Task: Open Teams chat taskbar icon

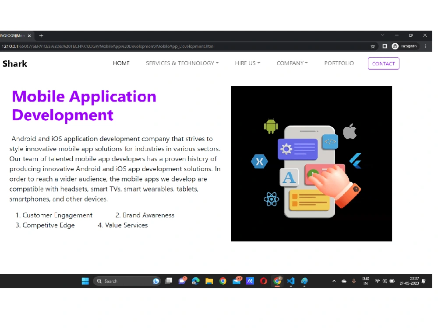Action: (x=182, y=281)
